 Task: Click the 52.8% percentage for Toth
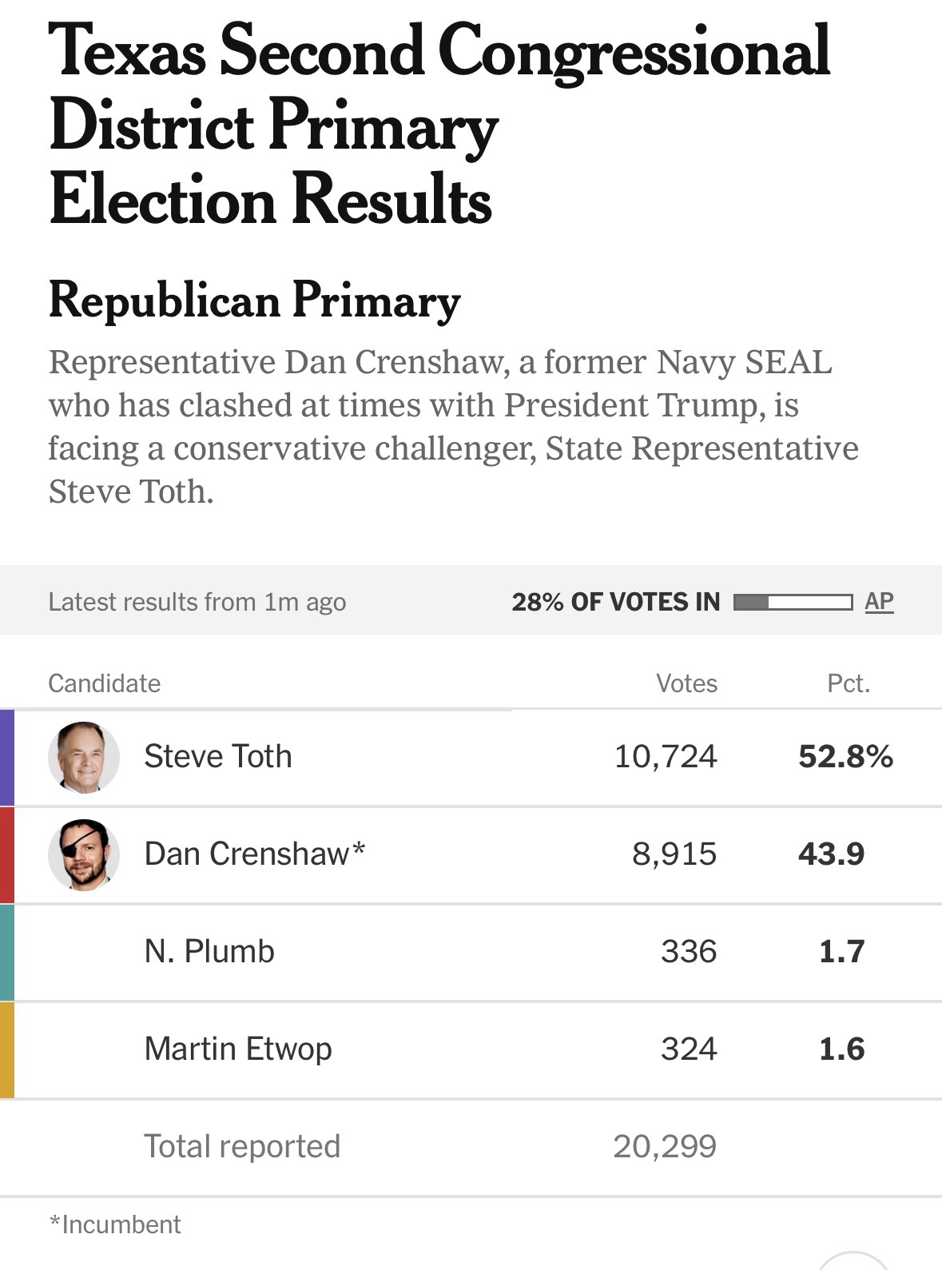pyautogui.click(x=845, y=756)
